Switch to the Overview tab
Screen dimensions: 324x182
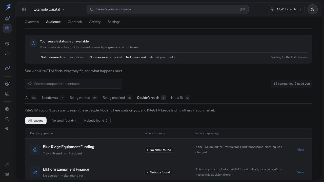pyautogui.click(x=32, y=22)
